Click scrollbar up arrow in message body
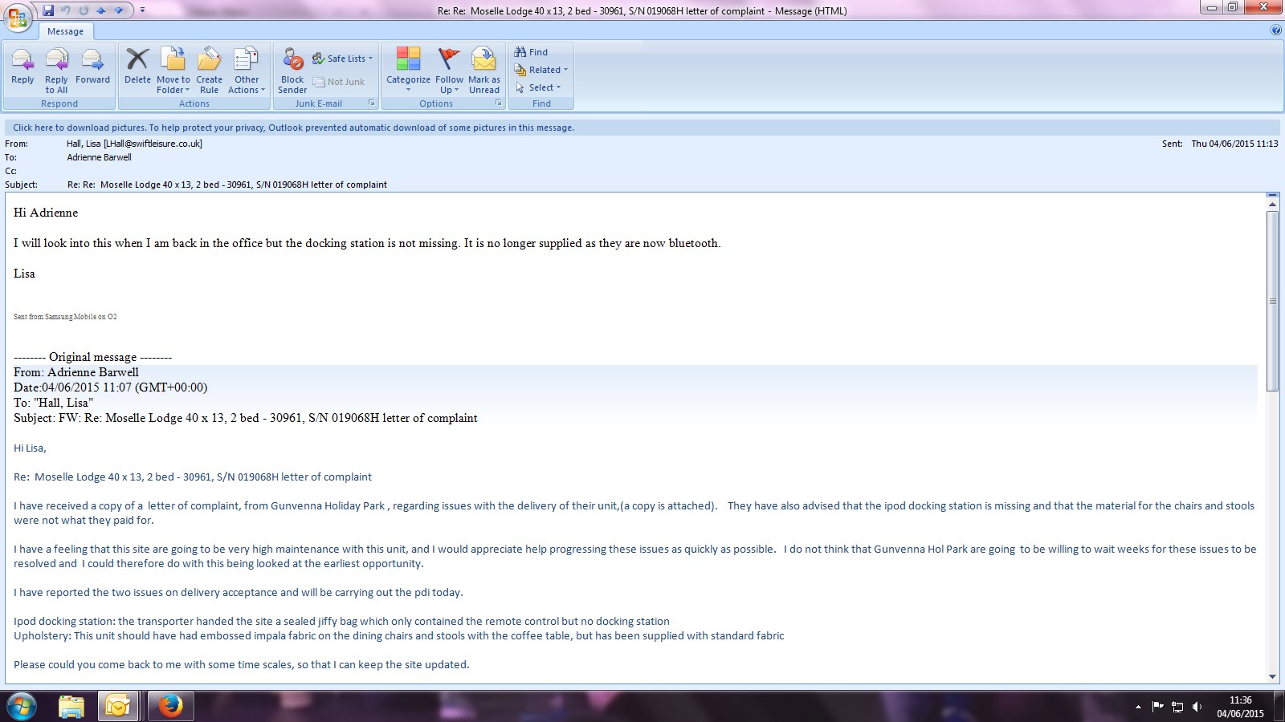Image resolution: width=1285 pixels, height=722 pixels. (1272, 205)
